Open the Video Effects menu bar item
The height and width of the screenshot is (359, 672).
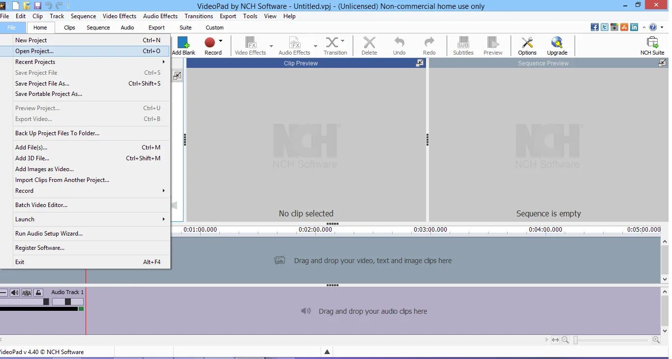coord(120,16)
